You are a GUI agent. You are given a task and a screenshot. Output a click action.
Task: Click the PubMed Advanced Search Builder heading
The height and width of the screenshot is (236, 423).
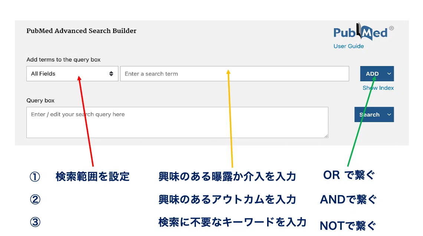[x=81, y=31]
